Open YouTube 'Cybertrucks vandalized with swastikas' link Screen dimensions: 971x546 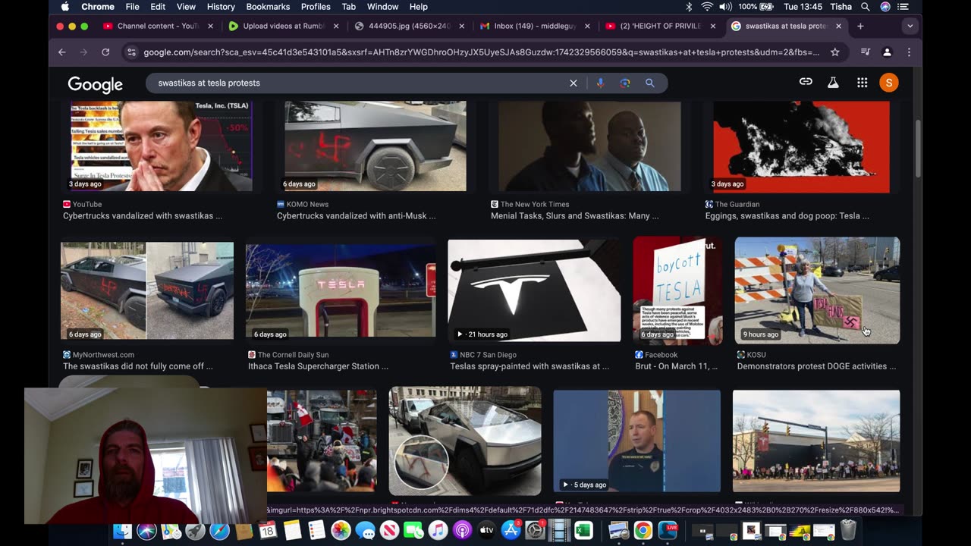tap(143, 216)
